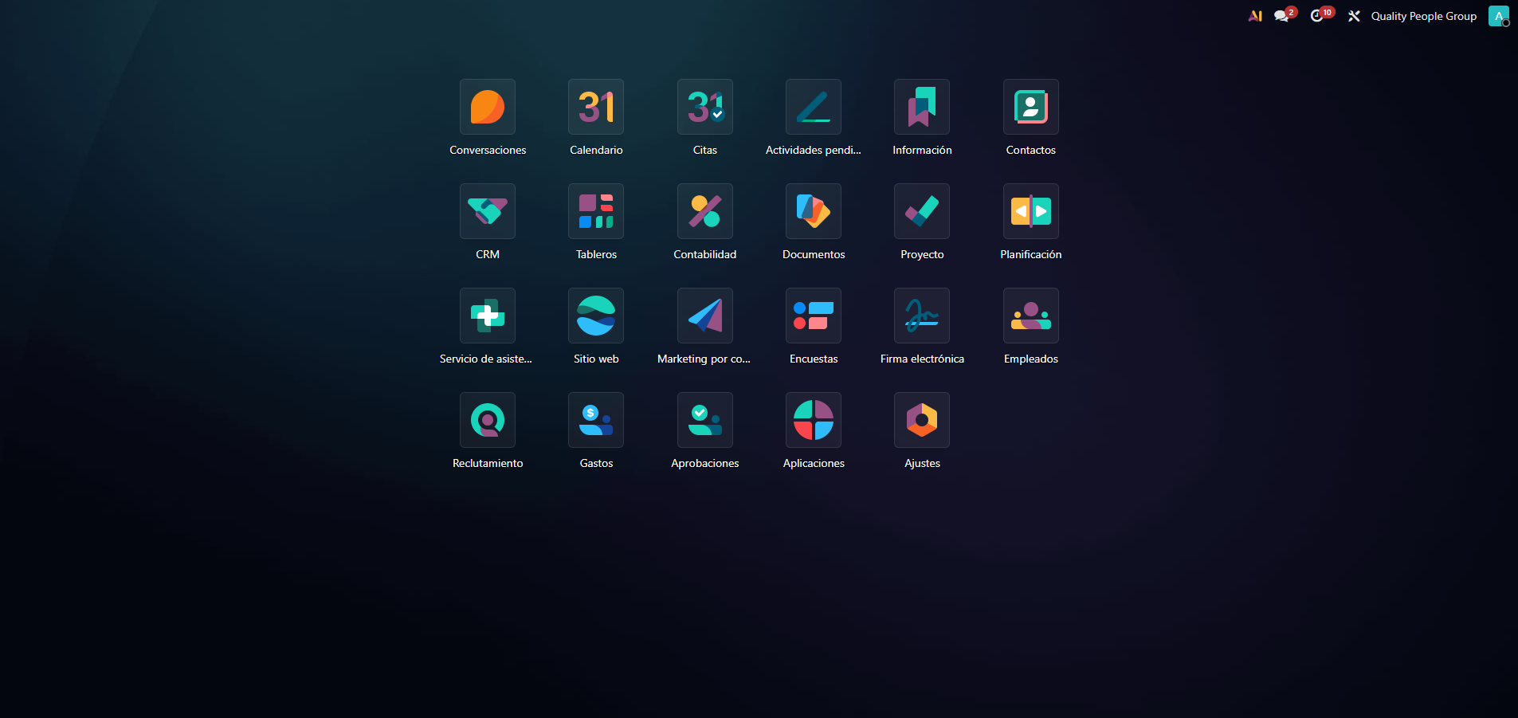Open the Empleados app
Screen dimensions: 1518x718
[x=1030, y=316]
